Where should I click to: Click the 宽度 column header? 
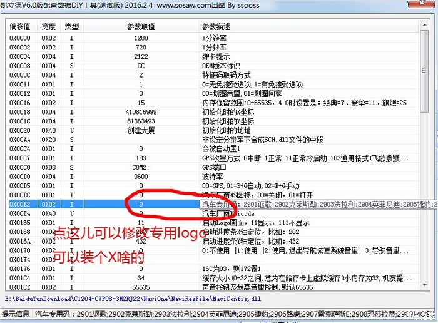pyautogui.click(x=49, y=27)
